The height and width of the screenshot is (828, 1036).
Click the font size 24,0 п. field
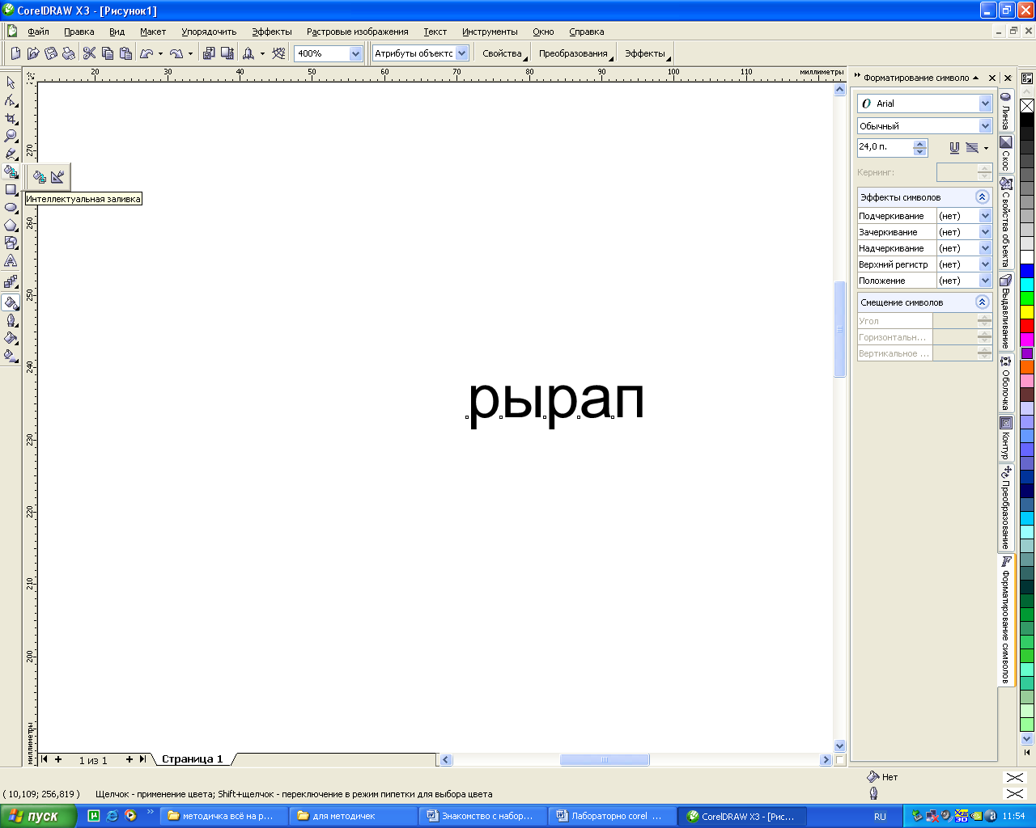885,147
